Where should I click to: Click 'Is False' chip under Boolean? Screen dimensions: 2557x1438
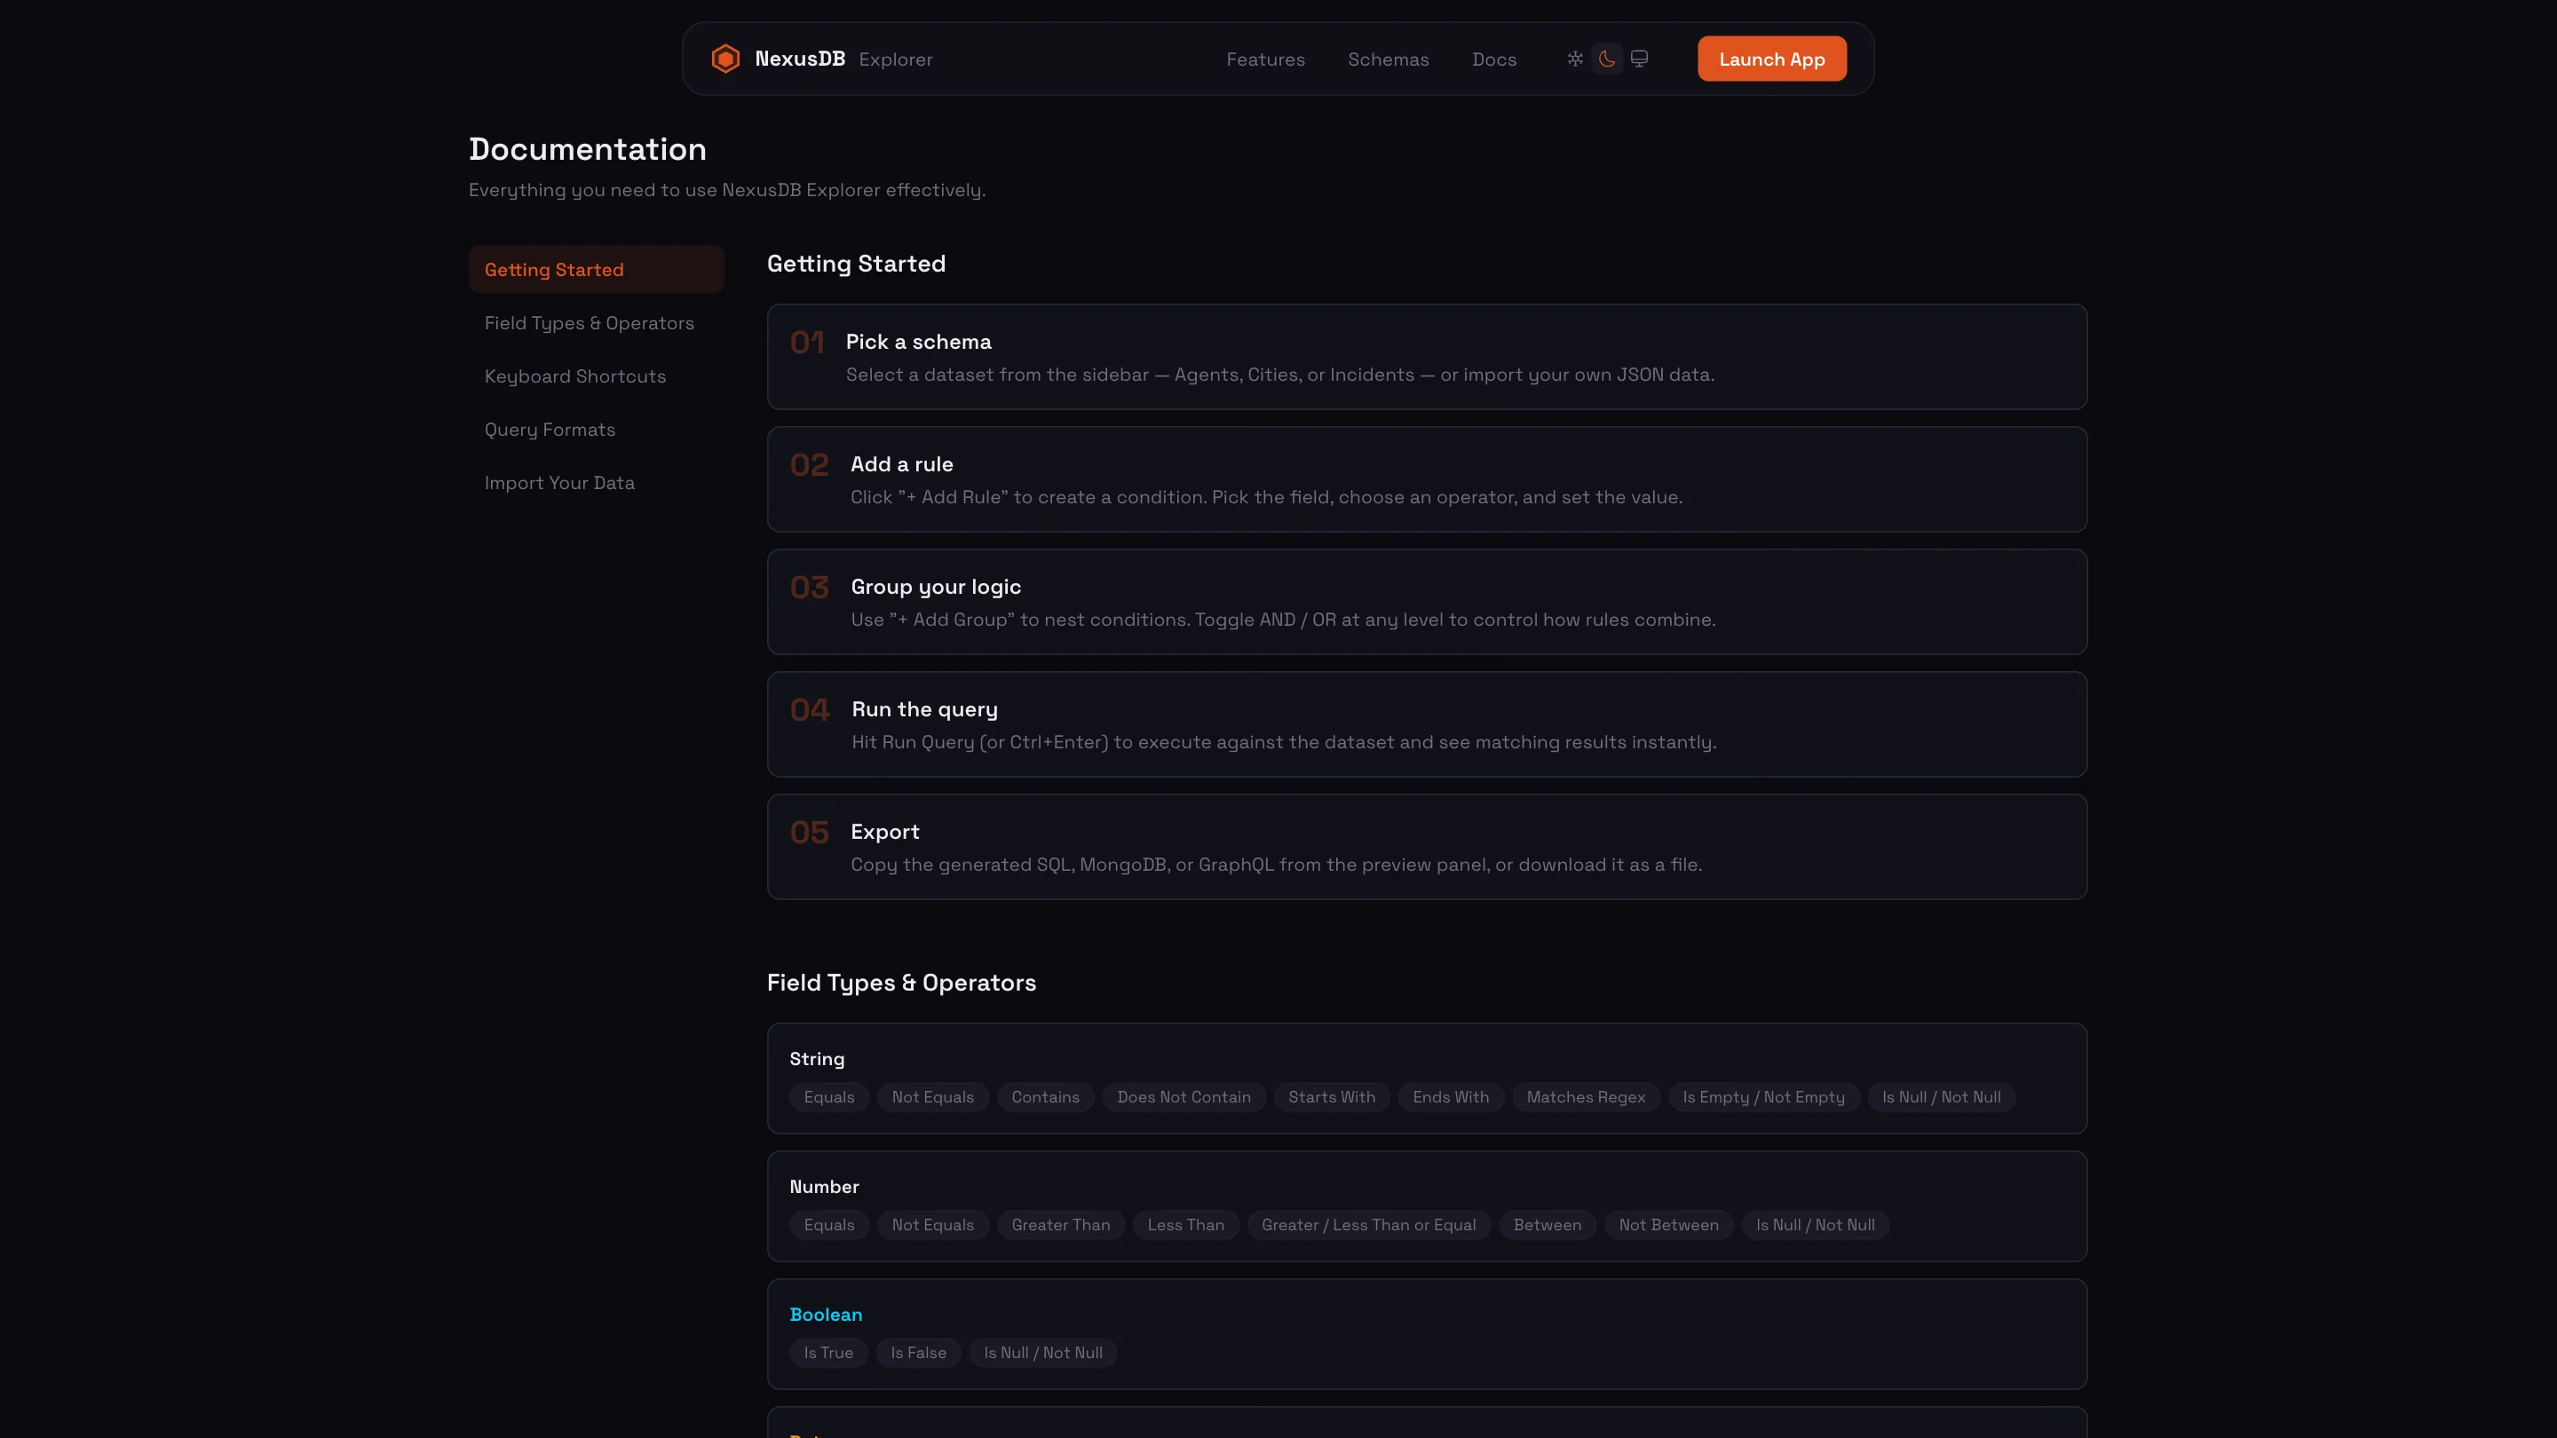(x=918, y=1353)
